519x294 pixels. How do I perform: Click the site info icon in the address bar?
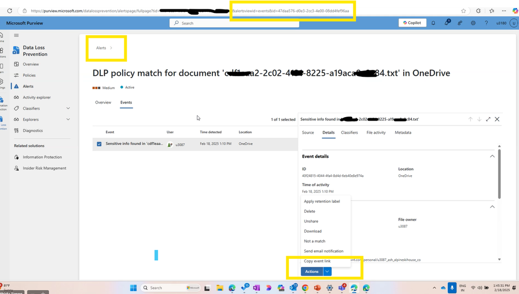click(24, 10)
